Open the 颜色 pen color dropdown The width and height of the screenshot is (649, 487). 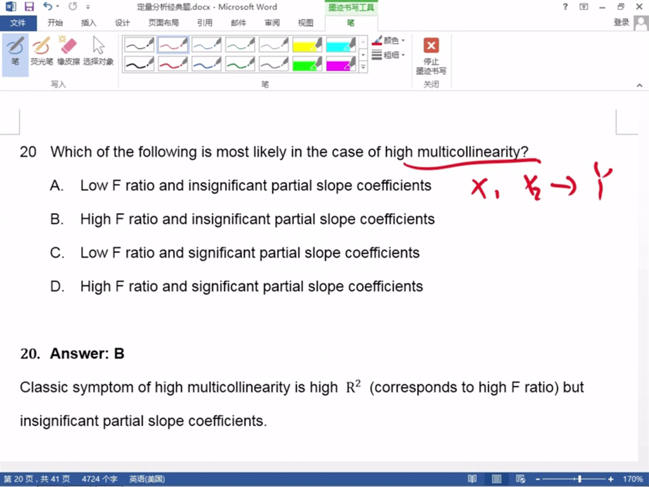pyautogui.click(x=389, y=41)
